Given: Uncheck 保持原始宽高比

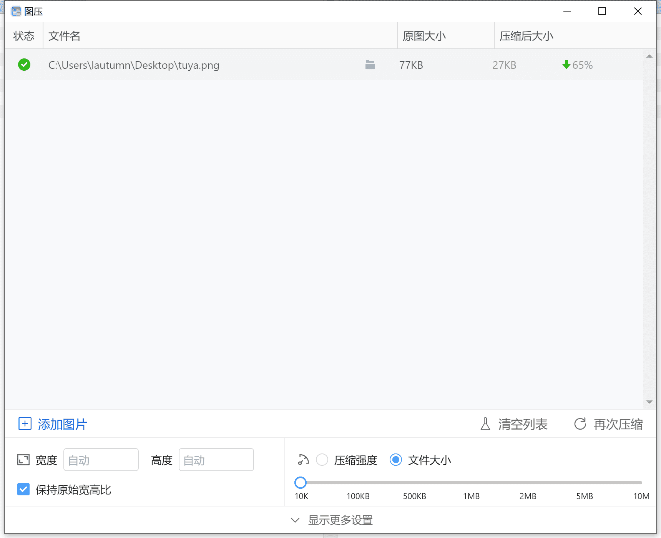Looking at the screenshot, I should [23, 489].
